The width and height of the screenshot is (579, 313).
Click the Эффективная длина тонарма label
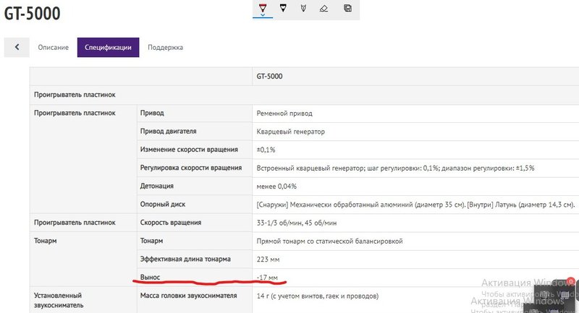[185, 260]
